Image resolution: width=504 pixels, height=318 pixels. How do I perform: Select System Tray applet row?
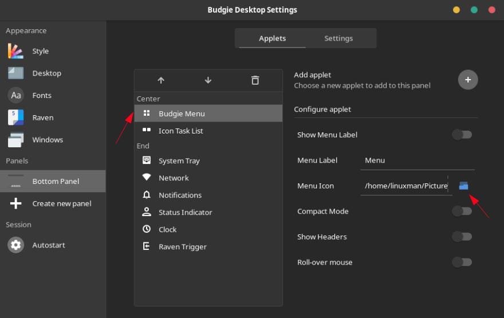pos(208,160)
